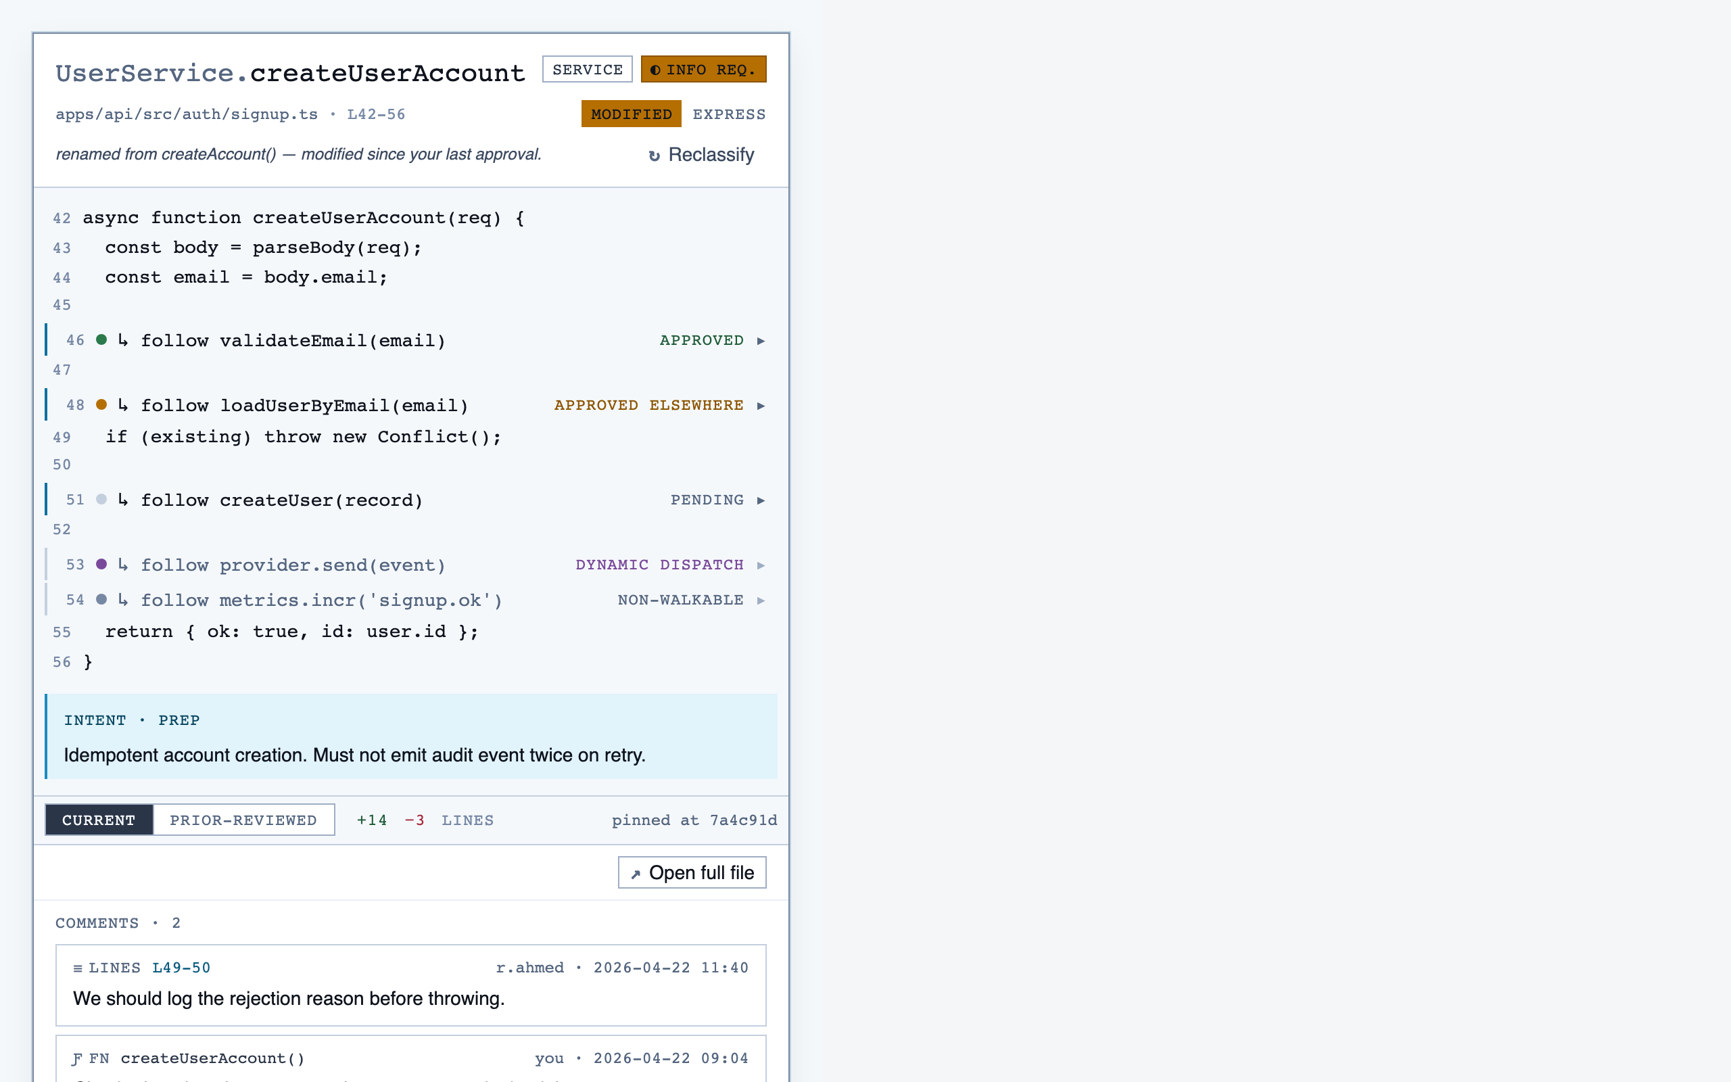Screen dimensions: 1731x1082
Task: Click the INFO REQ. status badge
Action: [x=703, y=70]
